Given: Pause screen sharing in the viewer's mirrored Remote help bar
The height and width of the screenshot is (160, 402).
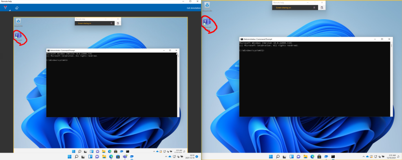Looking at the screenshot, I should tap(111, 23).
